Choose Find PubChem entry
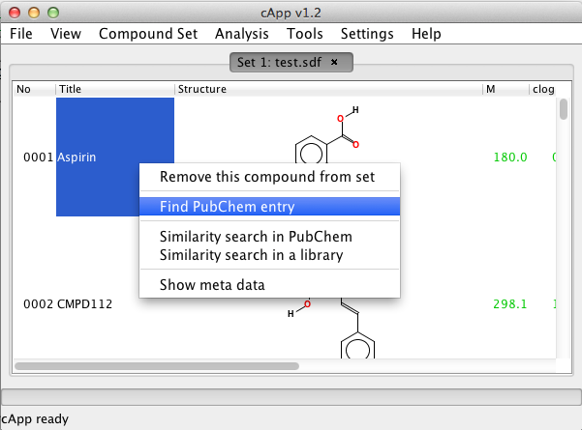The height and width of the screenshot is (430, 582). tap(269, 206)
